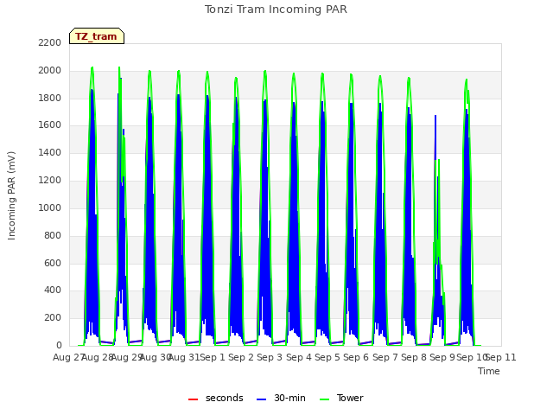Click the 200 y-axis tick label

tap(53, 318)
